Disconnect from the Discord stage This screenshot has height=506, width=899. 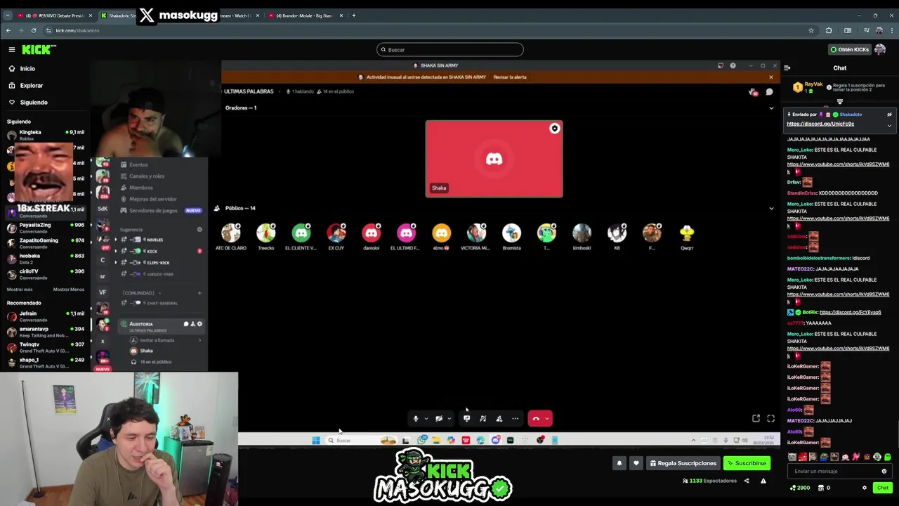[536, 419]
